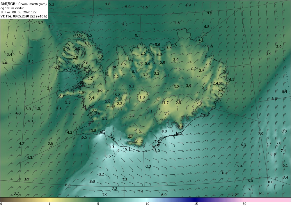Click the 6.6 value near the east edge

[x=274, y=99]
